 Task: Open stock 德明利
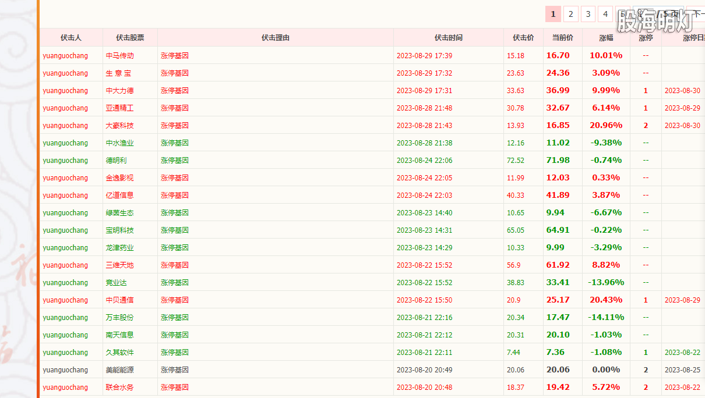coord(116,161)
